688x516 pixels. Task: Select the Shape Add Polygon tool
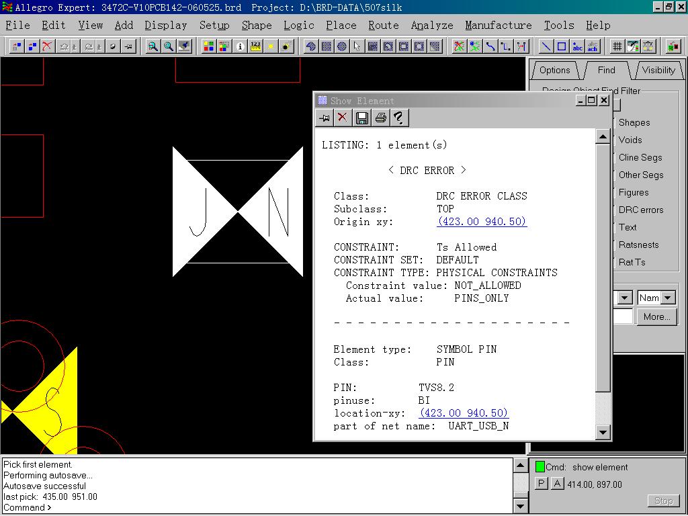coord(310,46)
